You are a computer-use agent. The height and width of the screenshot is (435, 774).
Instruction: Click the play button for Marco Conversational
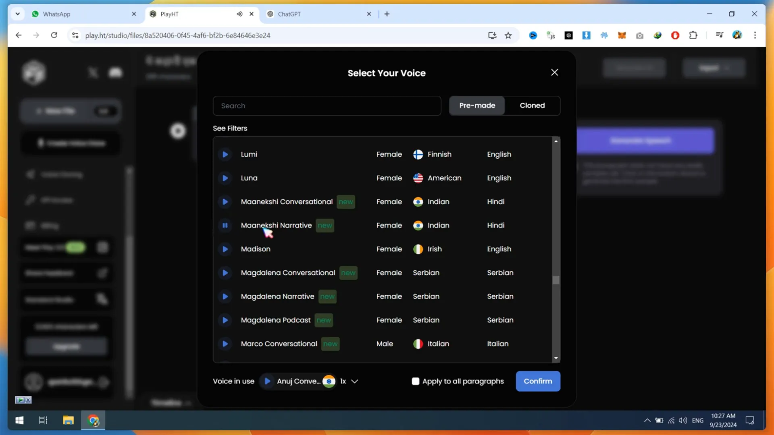click(224, 344)
